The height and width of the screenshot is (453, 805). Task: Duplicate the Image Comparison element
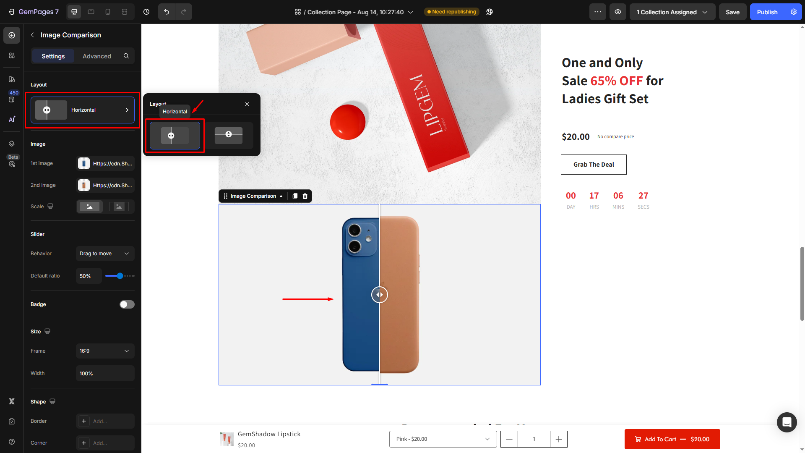(295, 196)
